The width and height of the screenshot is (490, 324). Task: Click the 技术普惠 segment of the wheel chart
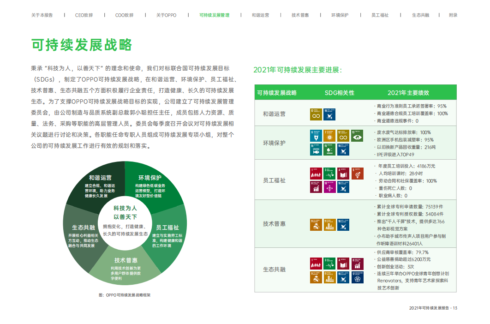(125, 268)
